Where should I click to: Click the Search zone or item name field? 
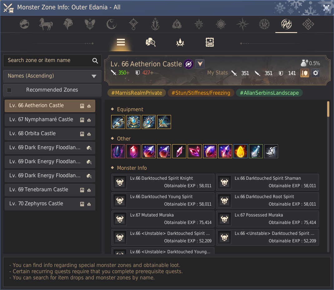point(52,61)
